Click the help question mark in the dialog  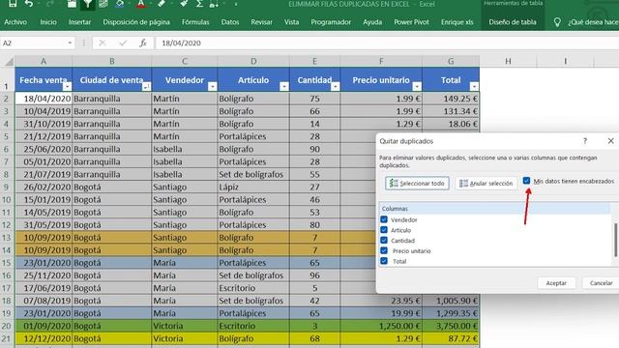click(585, 141)
